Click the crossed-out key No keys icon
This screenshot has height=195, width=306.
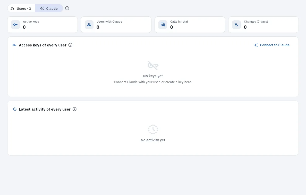(x=153, y=65)
